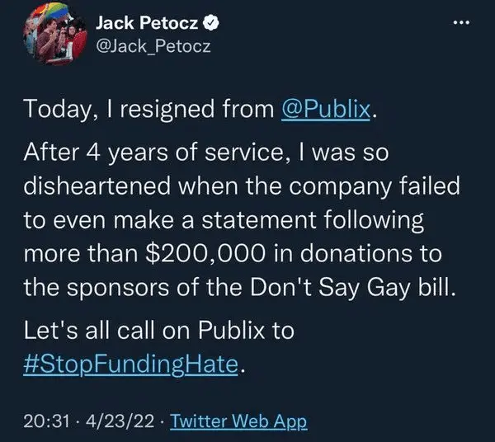Click the phrase "the company failed"
495x442 pixels.
[374, 189]
